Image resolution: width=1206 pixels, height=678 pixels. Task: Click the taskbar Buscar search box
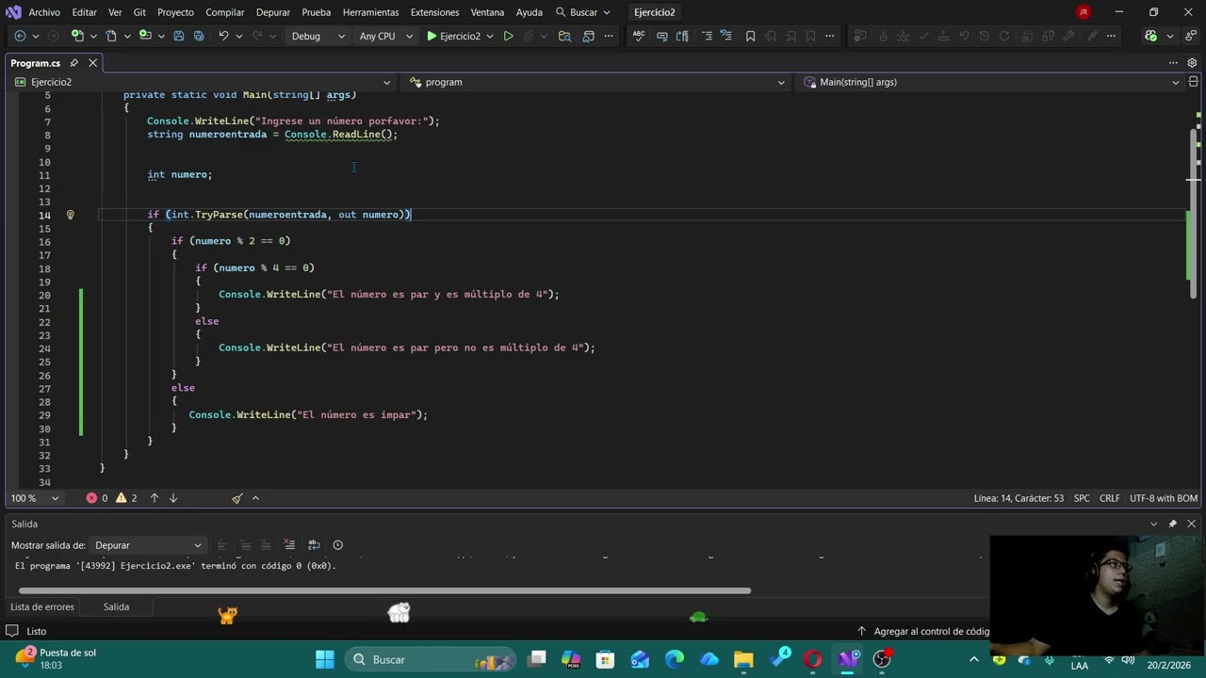[x=431, y=659]
